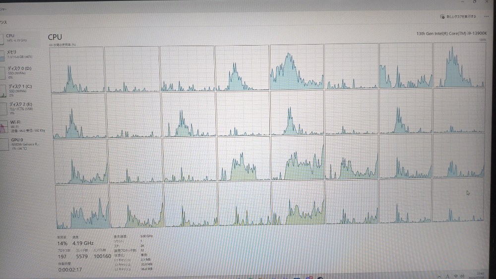Screen dimensions: 496x279
Task: Open GPU 0 NVIDIA GeForce view
Action: click(21, 144)
